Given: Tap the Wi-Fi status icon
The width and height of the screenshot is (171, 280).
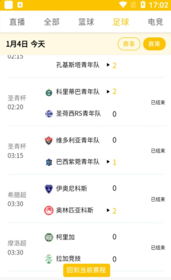Looking at the screenshot, I should pos(123,5).
